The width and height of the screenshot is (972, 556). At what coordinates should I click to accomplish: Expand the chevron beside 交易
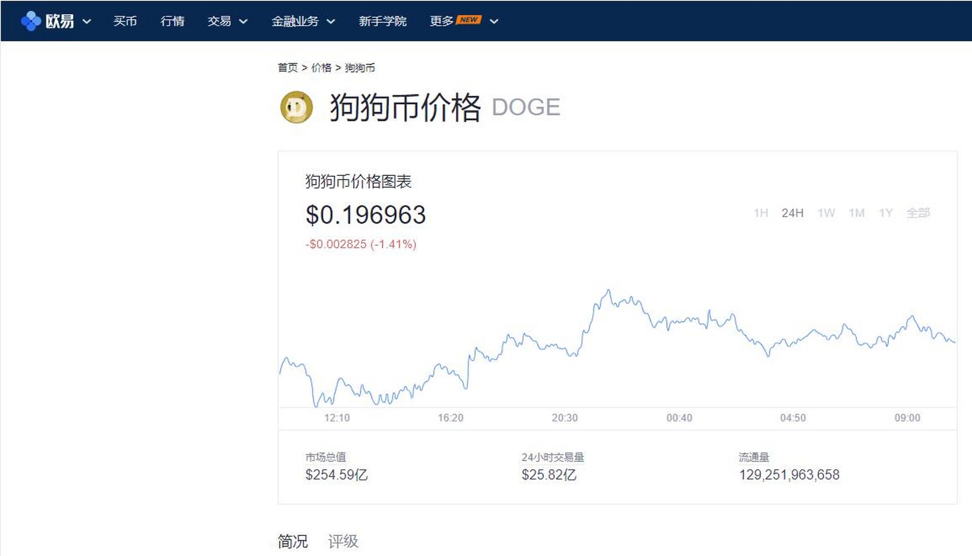243,21
